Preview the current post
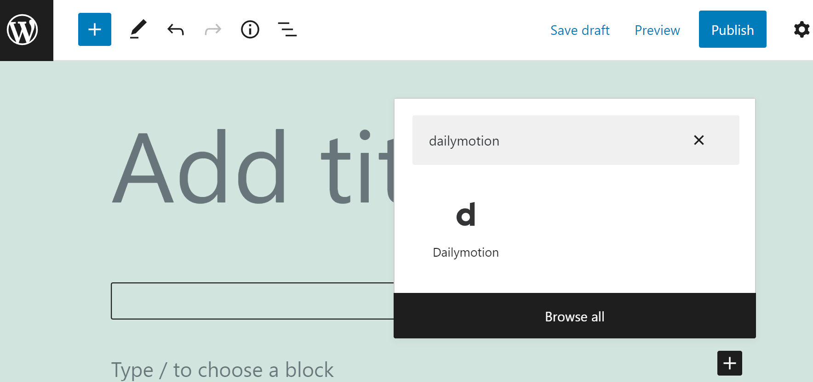This screenshot has height=382, width=813. point(657,30)
